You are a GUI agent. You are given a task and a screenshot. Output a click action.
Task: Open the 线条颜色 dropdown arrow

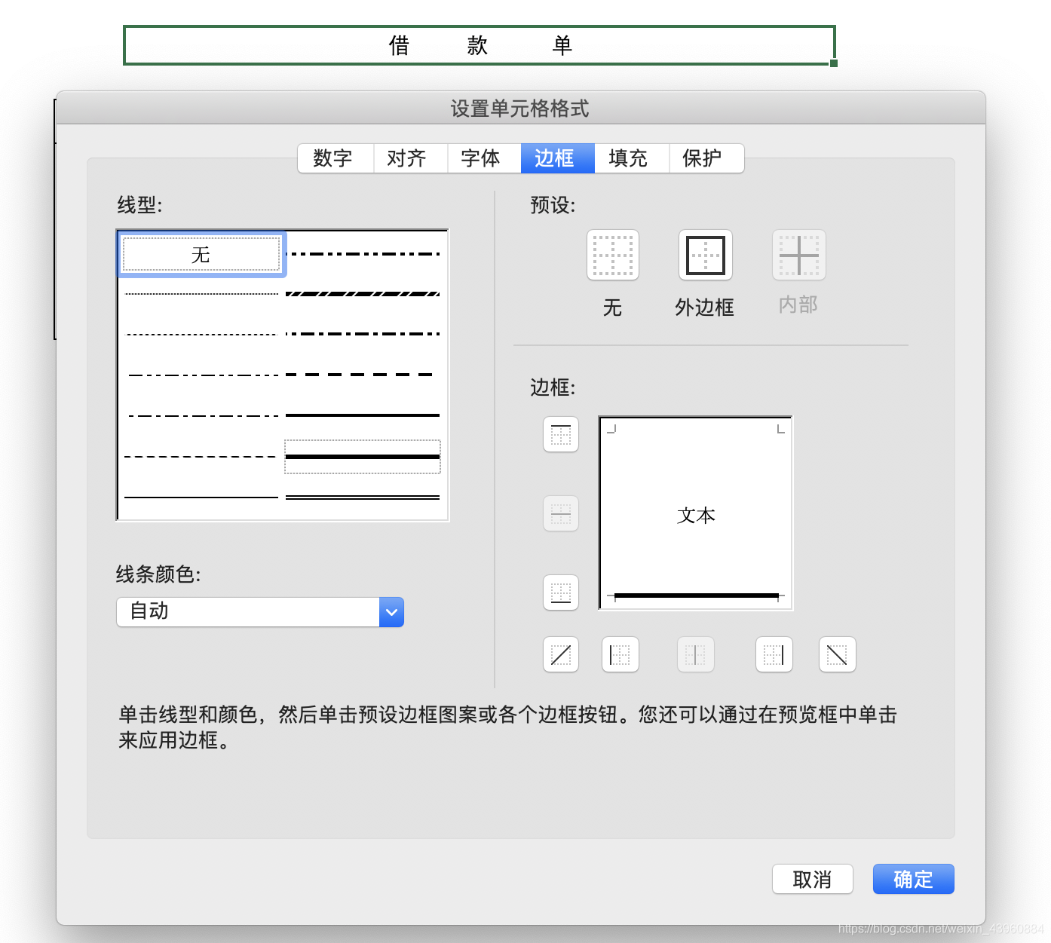click(391, 612)
